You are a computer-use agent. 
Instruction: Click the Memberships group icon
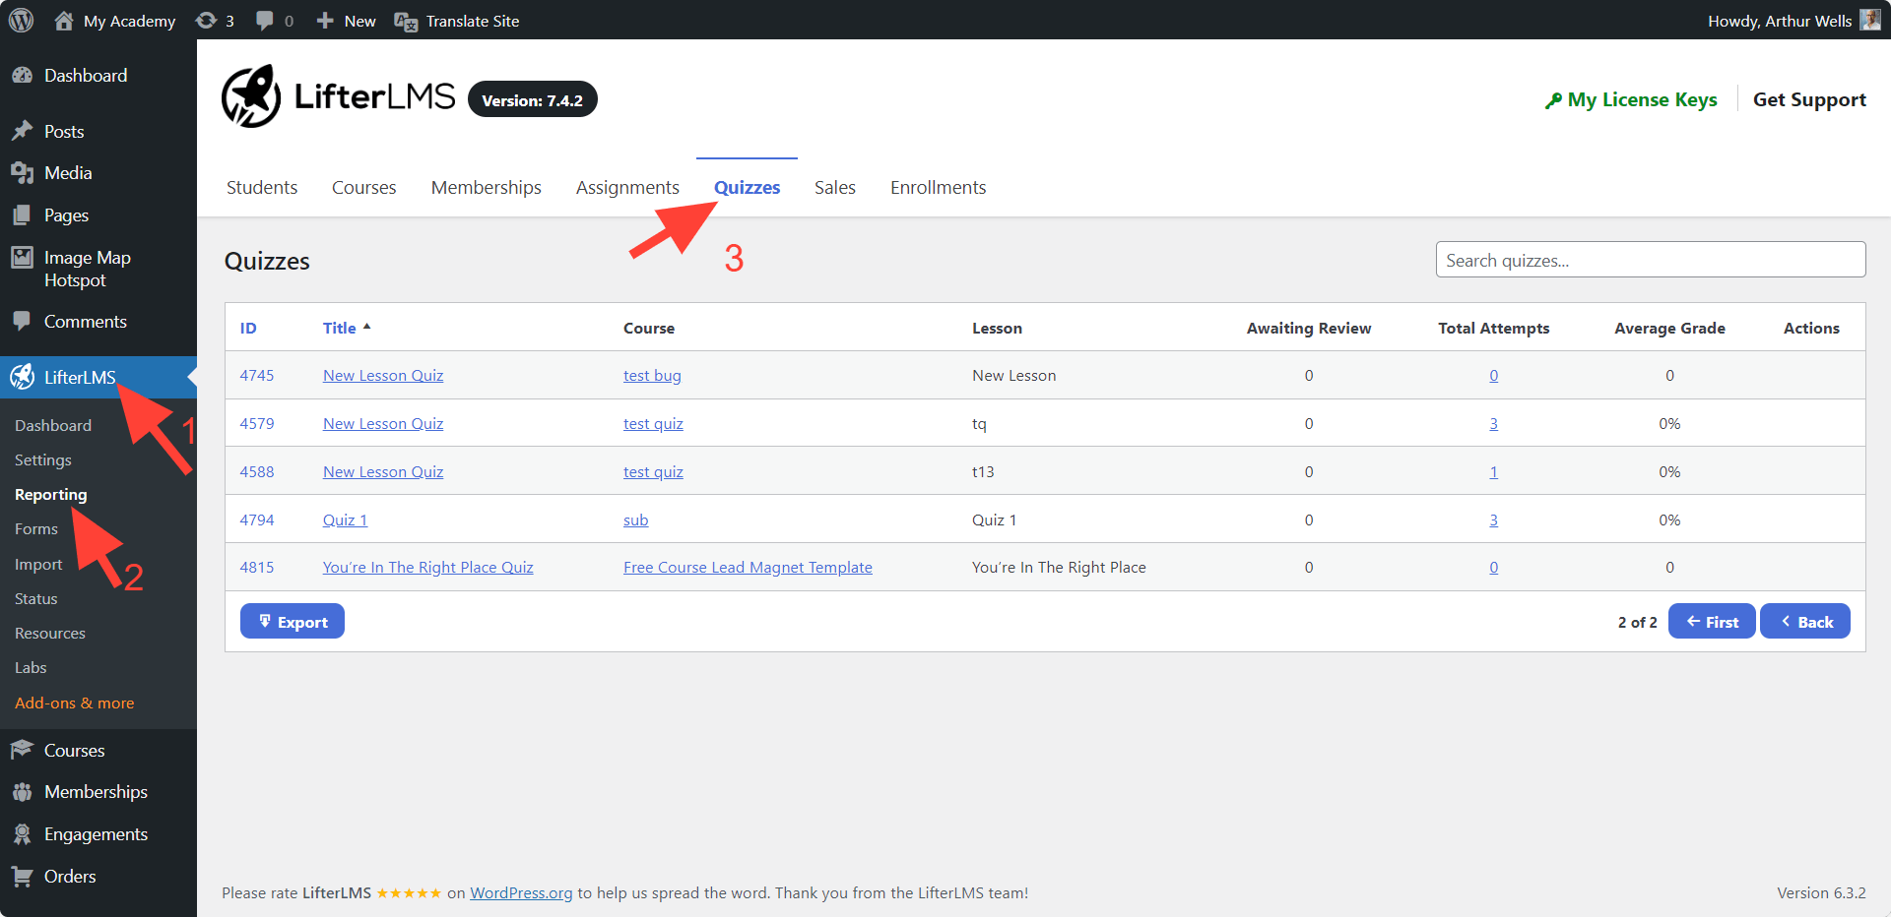pos(22,792)
